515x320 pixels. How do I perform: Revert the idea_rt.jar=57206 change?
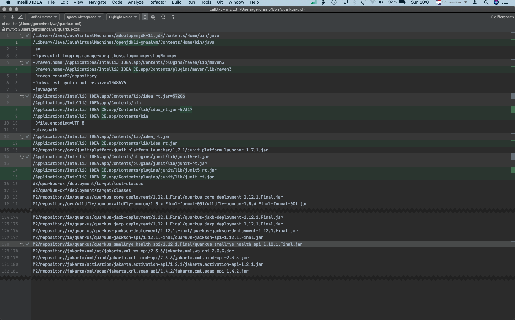coord(22,96)
